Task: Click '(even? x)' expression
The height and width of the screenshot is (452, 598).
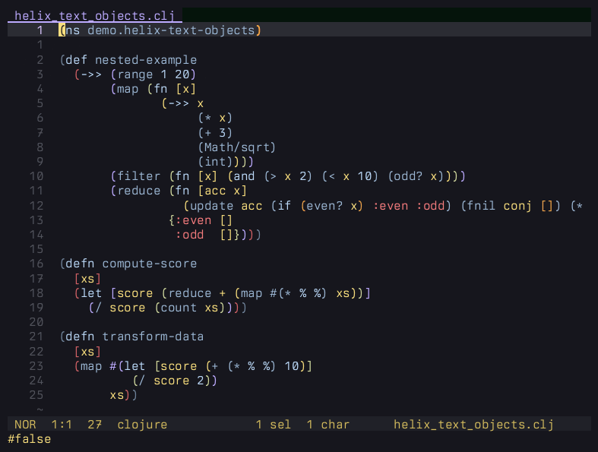Action: [331, 206]
